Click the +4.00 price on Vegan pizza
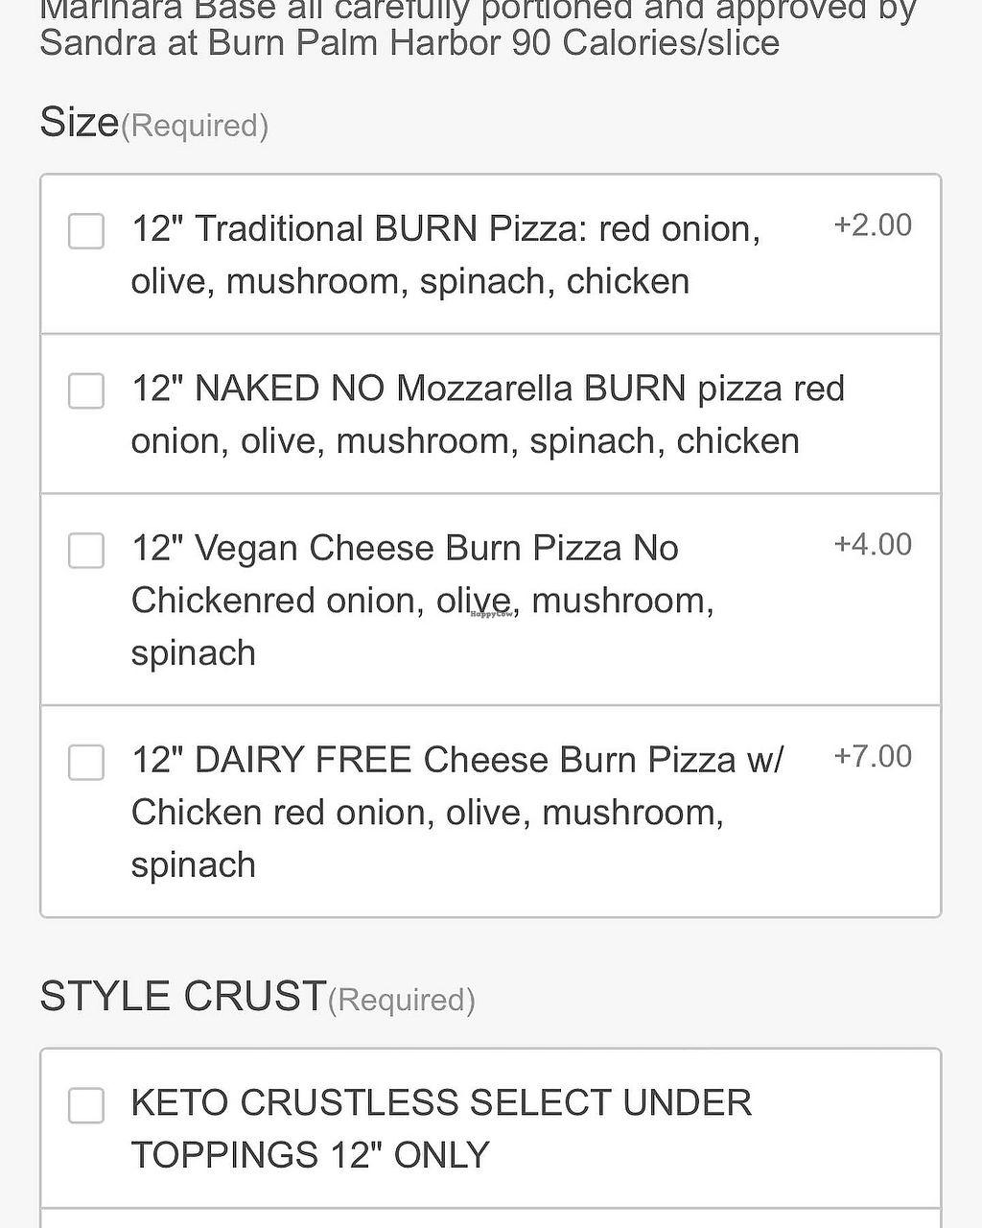This screenshot has width=982, height=1228. click(873, 545)
